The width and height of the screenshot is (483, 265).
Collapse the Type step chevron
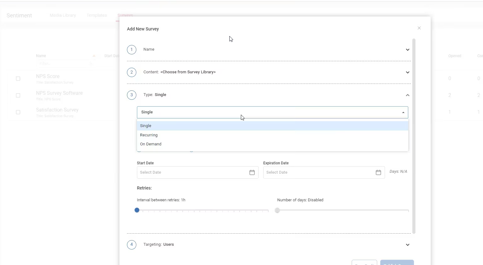(407, 95)
